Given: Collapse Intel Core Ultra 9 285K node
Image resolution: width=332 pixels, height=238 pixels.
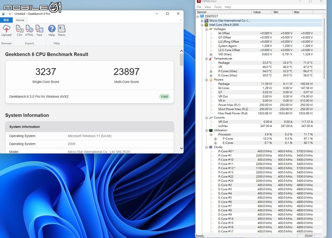Looking at the screenshot, I should click(x=202, y=25).
